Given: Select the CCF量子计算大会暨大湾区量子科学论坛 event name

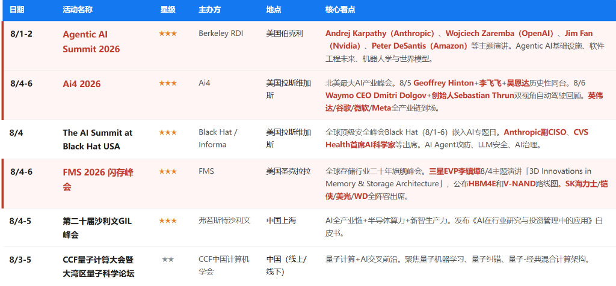Looking at the screenshot, I should point(98,266).
